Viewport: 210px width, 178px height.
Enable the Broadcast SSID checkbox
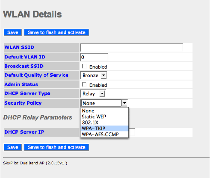coord(84,66)
